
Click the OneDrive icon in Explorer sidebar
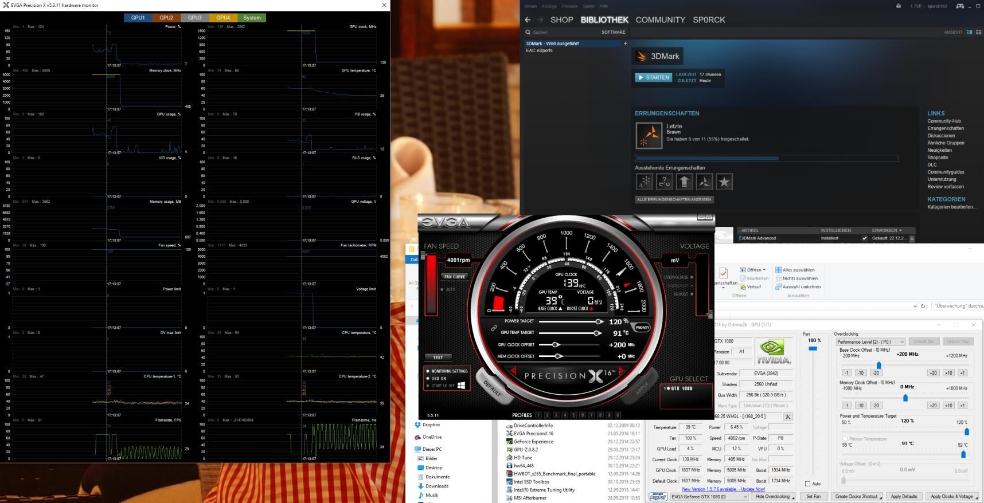click(417, 437)
